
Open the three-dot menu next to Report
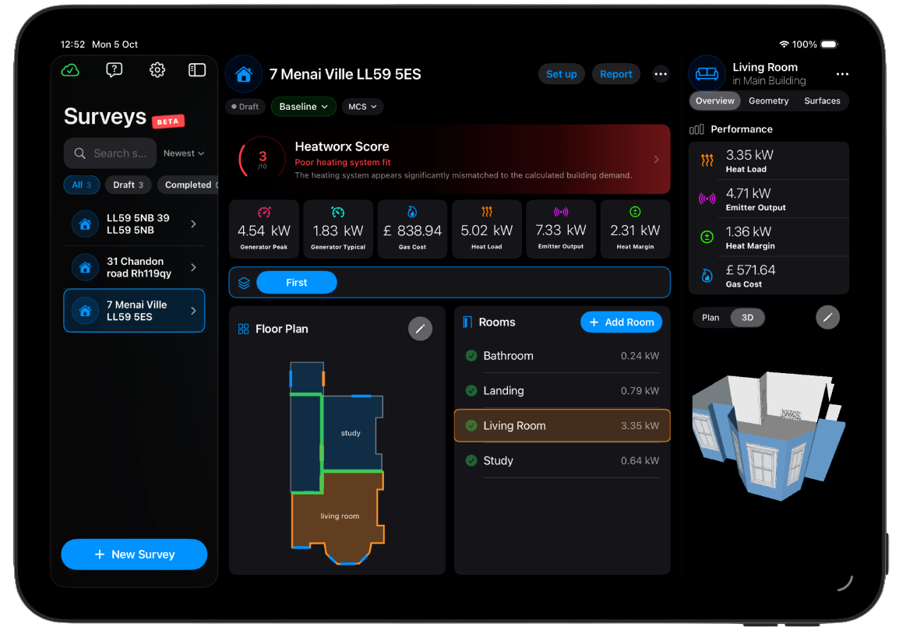661,74
